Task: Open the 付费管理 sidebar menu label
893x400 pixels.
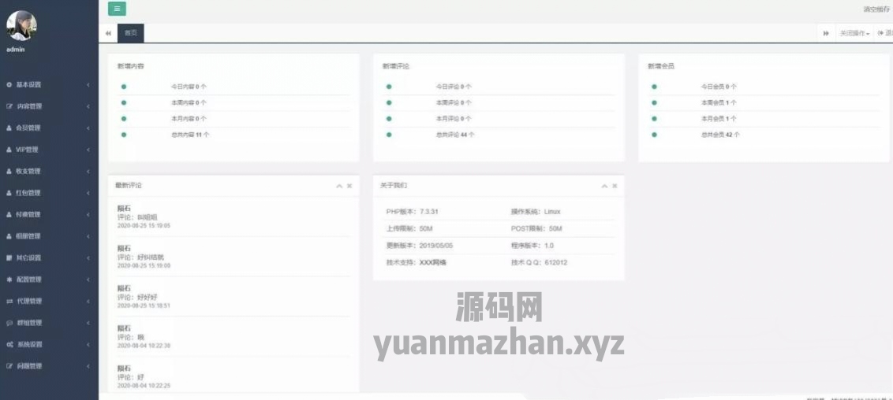Action: point(28,214)
